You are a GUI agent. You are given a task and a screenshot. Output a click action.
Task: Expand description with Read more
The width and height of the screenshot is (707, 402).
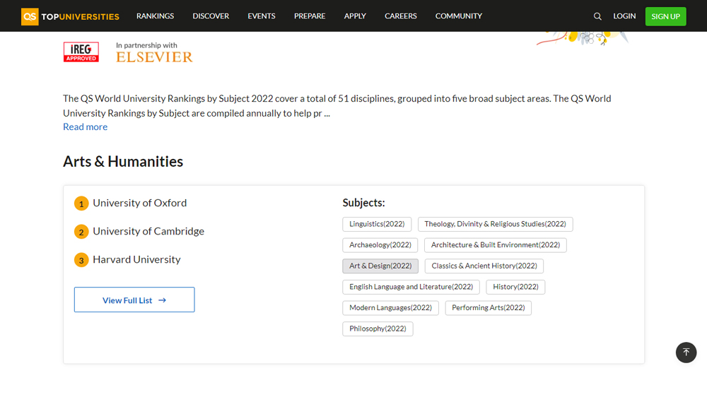(x=86, y=126)
